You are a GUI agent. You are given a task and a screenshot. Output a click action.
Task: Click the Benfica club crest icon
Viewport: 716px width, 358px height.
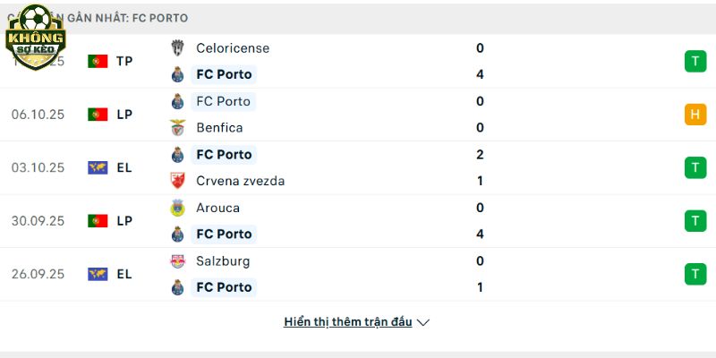coord(177,127)
